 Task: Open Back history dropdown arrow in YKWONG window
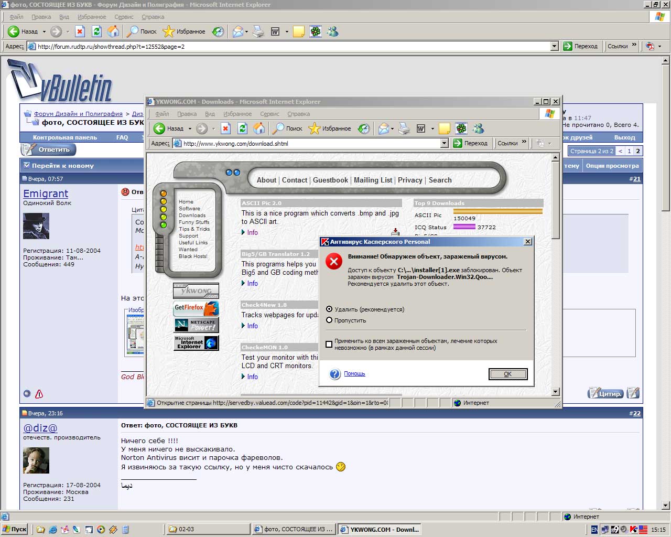(x=190, y=128)
